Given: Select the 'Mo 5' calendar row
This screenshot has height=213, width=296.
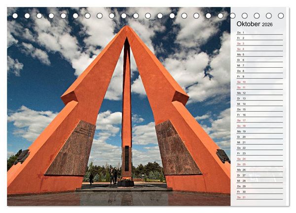Looking at the screenshot, I should [x=260, y=54].
